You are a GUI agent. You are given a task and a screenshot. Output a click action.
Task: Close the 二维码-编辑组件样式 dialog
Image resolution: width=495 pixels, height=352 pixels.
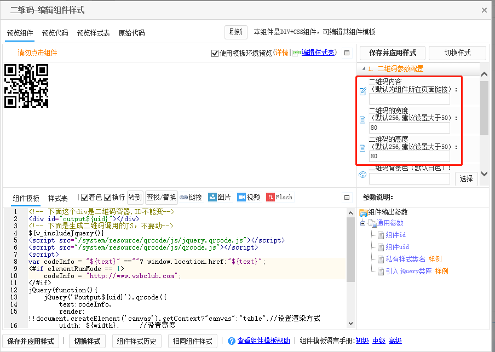click(484, 10)
